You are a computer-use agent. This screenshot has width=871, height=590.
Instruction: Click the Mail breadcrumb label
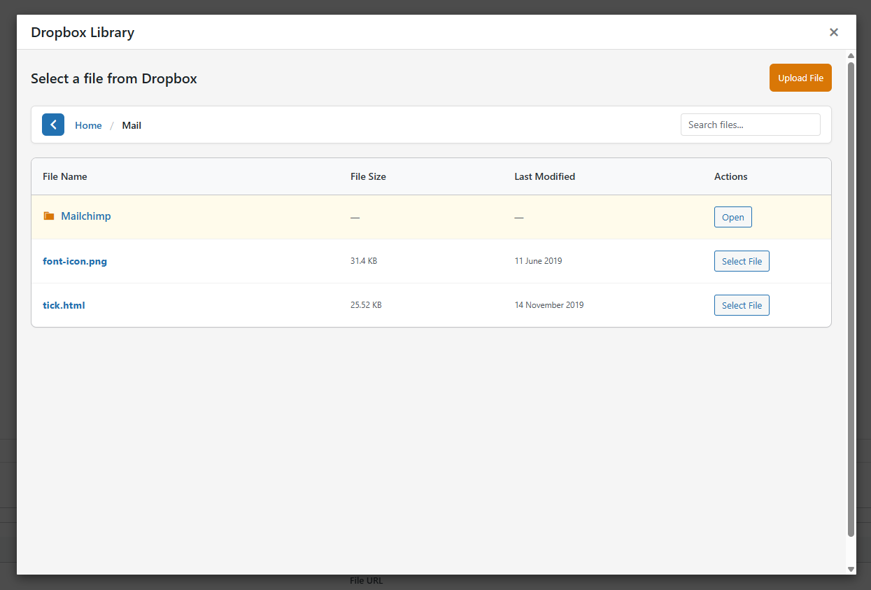(132, 125)
